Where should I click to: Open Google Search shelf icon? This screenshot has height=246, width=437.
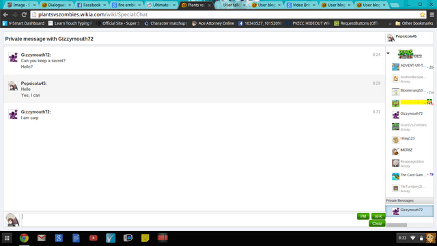coord(59,238)
